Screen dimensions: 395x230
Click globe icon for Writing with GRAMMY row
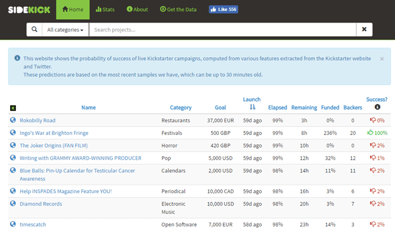tap(13, 157)
